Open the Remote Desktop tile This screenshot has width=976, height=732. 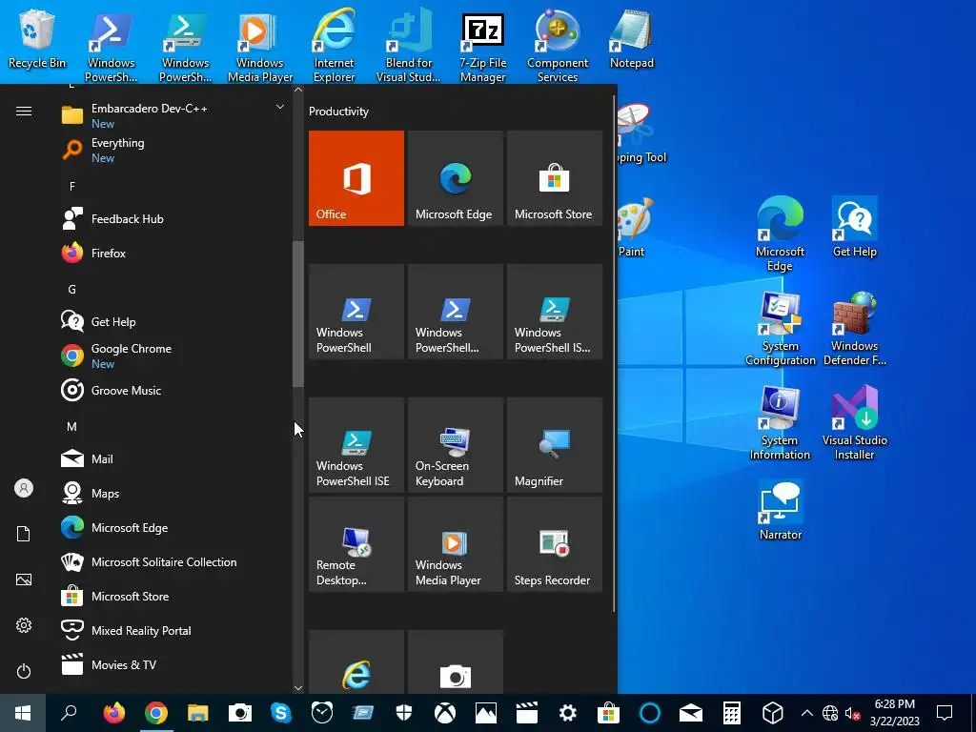pos(356,544)
